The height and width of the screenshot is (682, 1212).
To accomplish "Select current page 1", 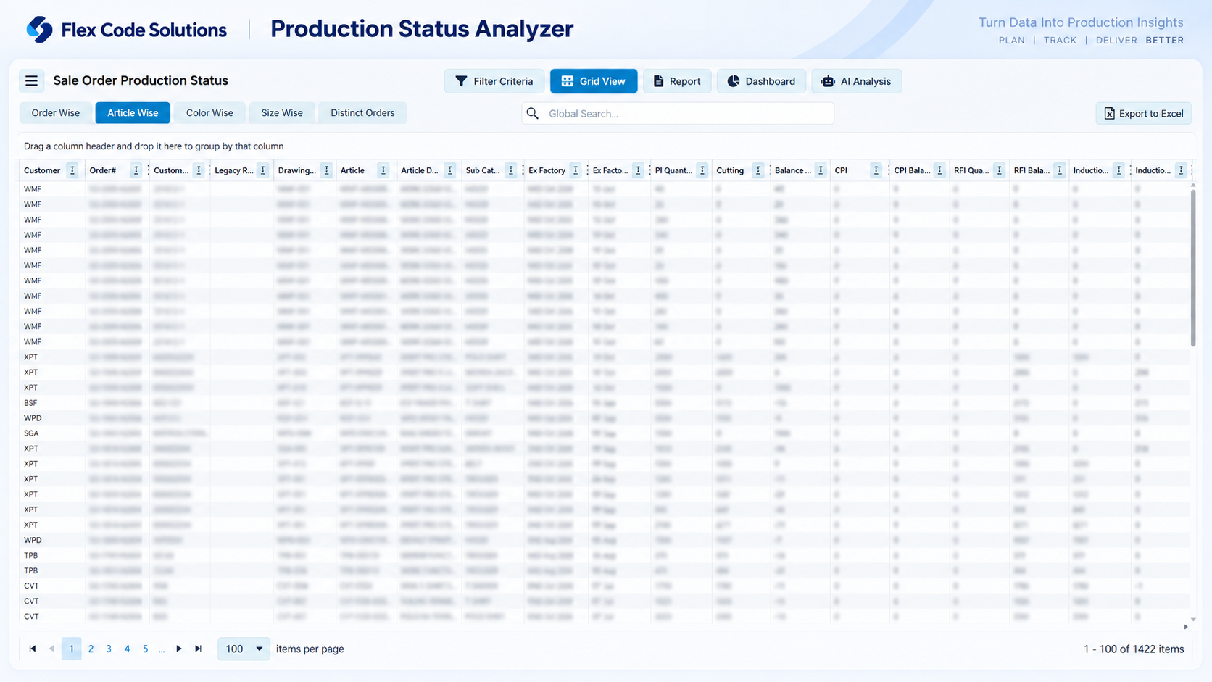I will pyautogui.click(x=71, y=649).
